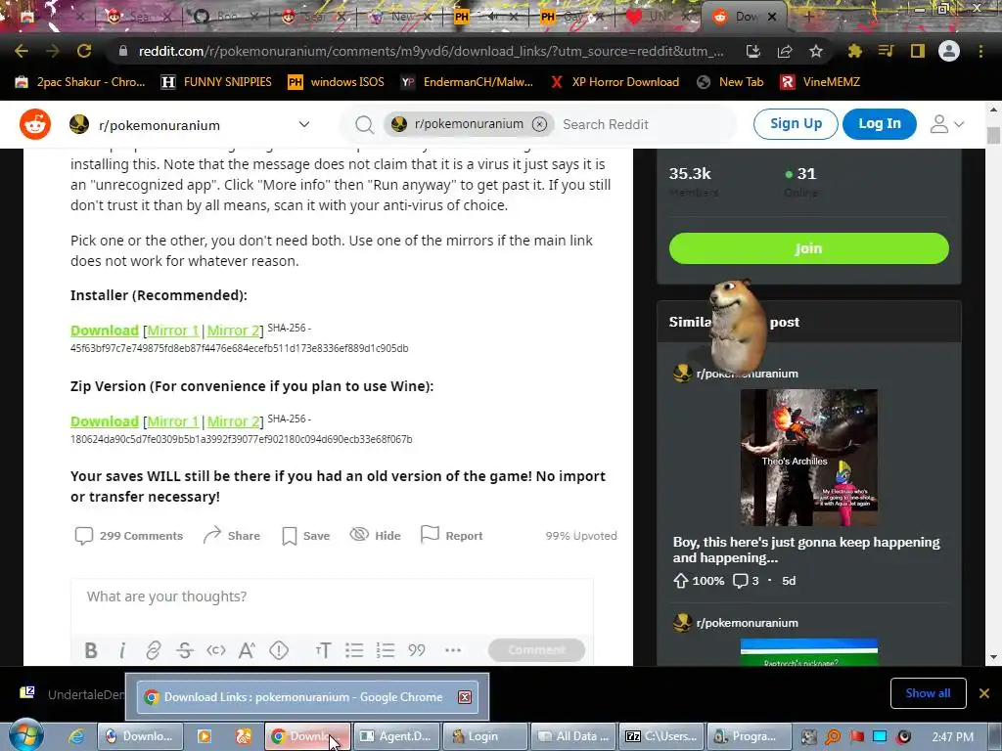
Task: Report this post
Action: (x=452, y=536)
